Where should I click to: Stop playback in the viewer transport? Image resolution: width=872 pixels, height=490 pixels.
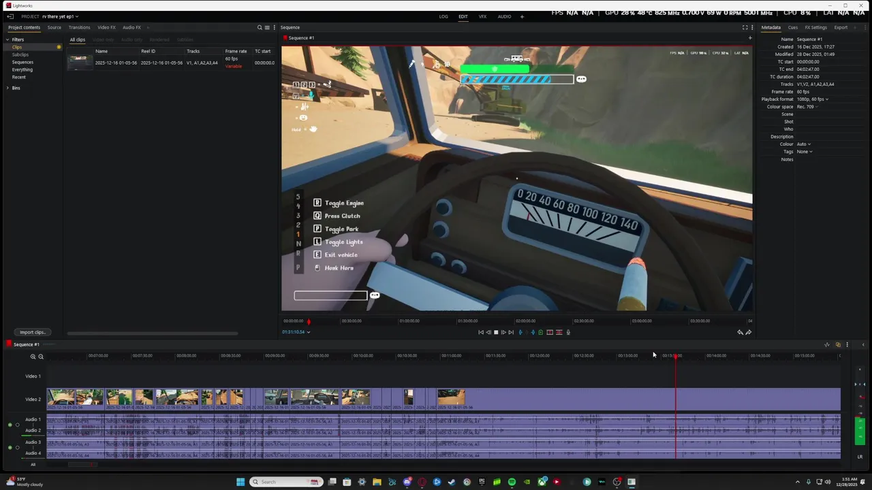(496, 332)
